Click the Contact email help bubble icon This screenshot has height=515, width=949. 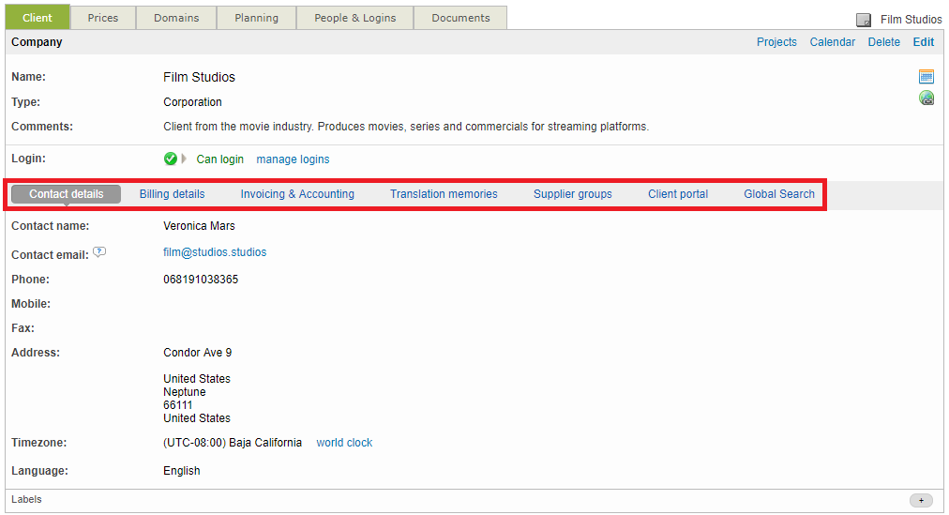click(99, 252)
